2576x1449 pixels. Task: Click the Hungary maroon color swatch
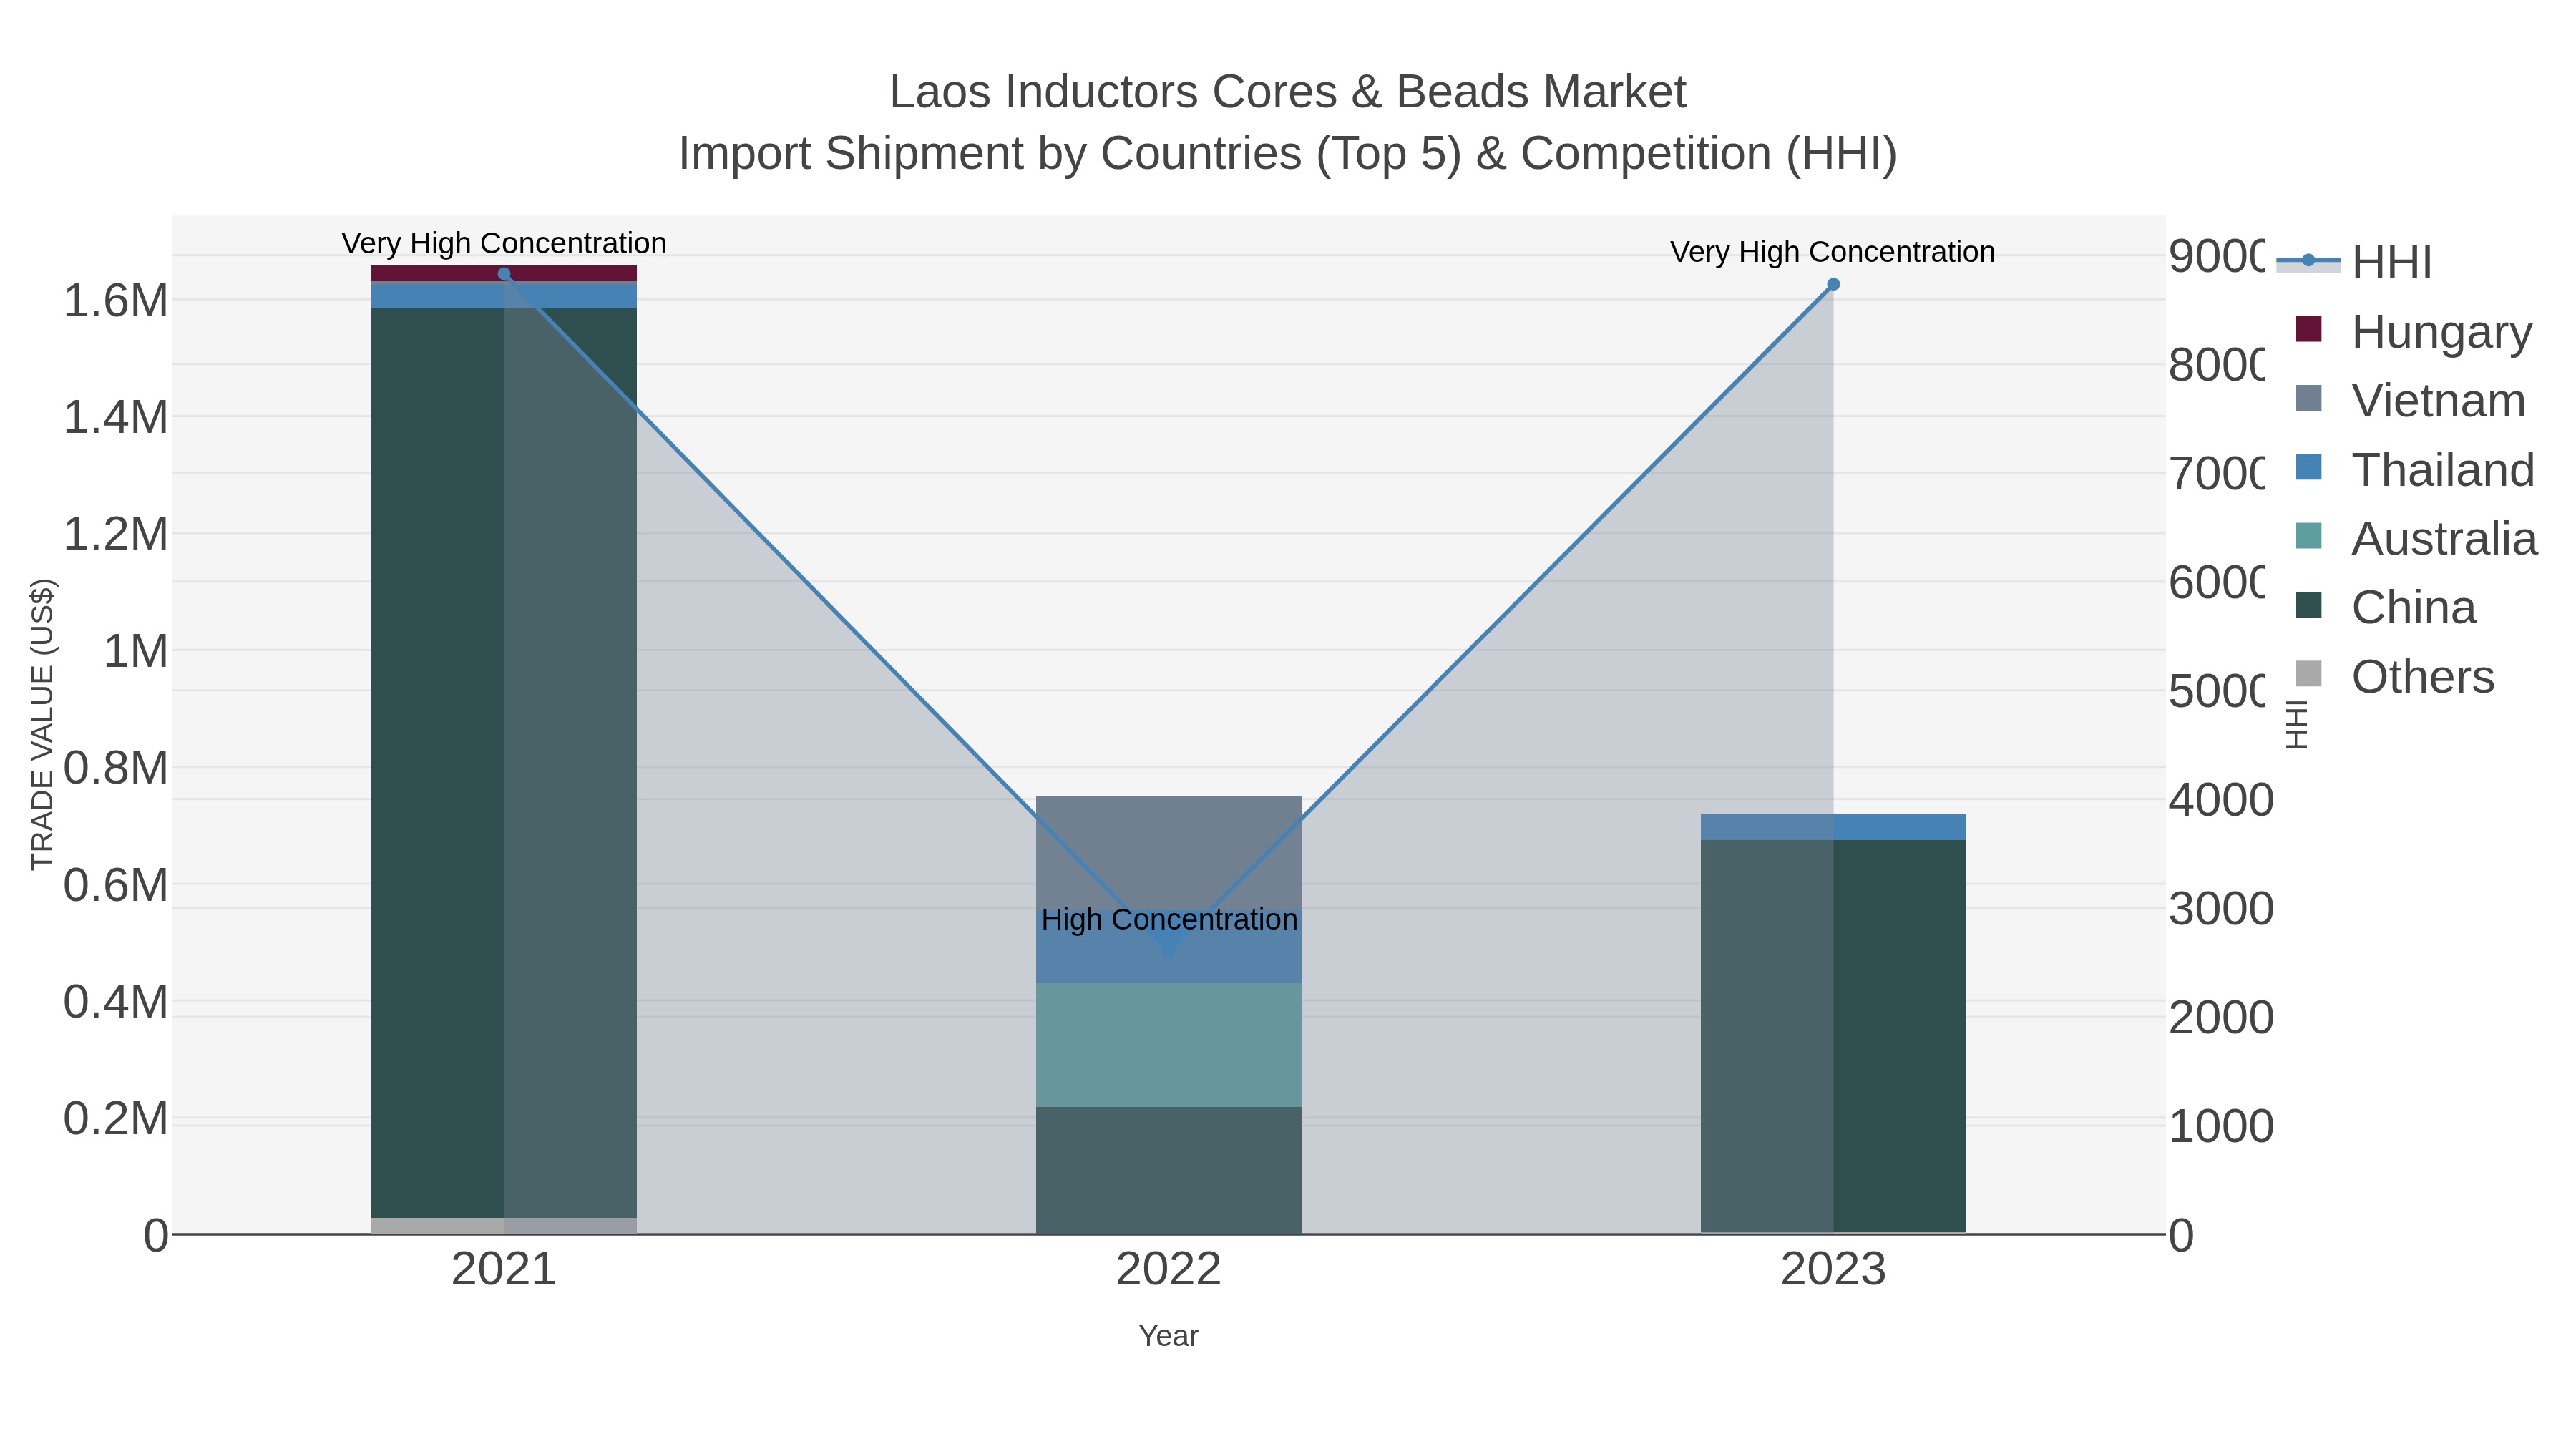point(2308,329)
